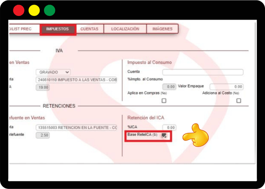The width and height of the screenshot is (265, 189).
Task: Click the green window circle
Action: 49,10
